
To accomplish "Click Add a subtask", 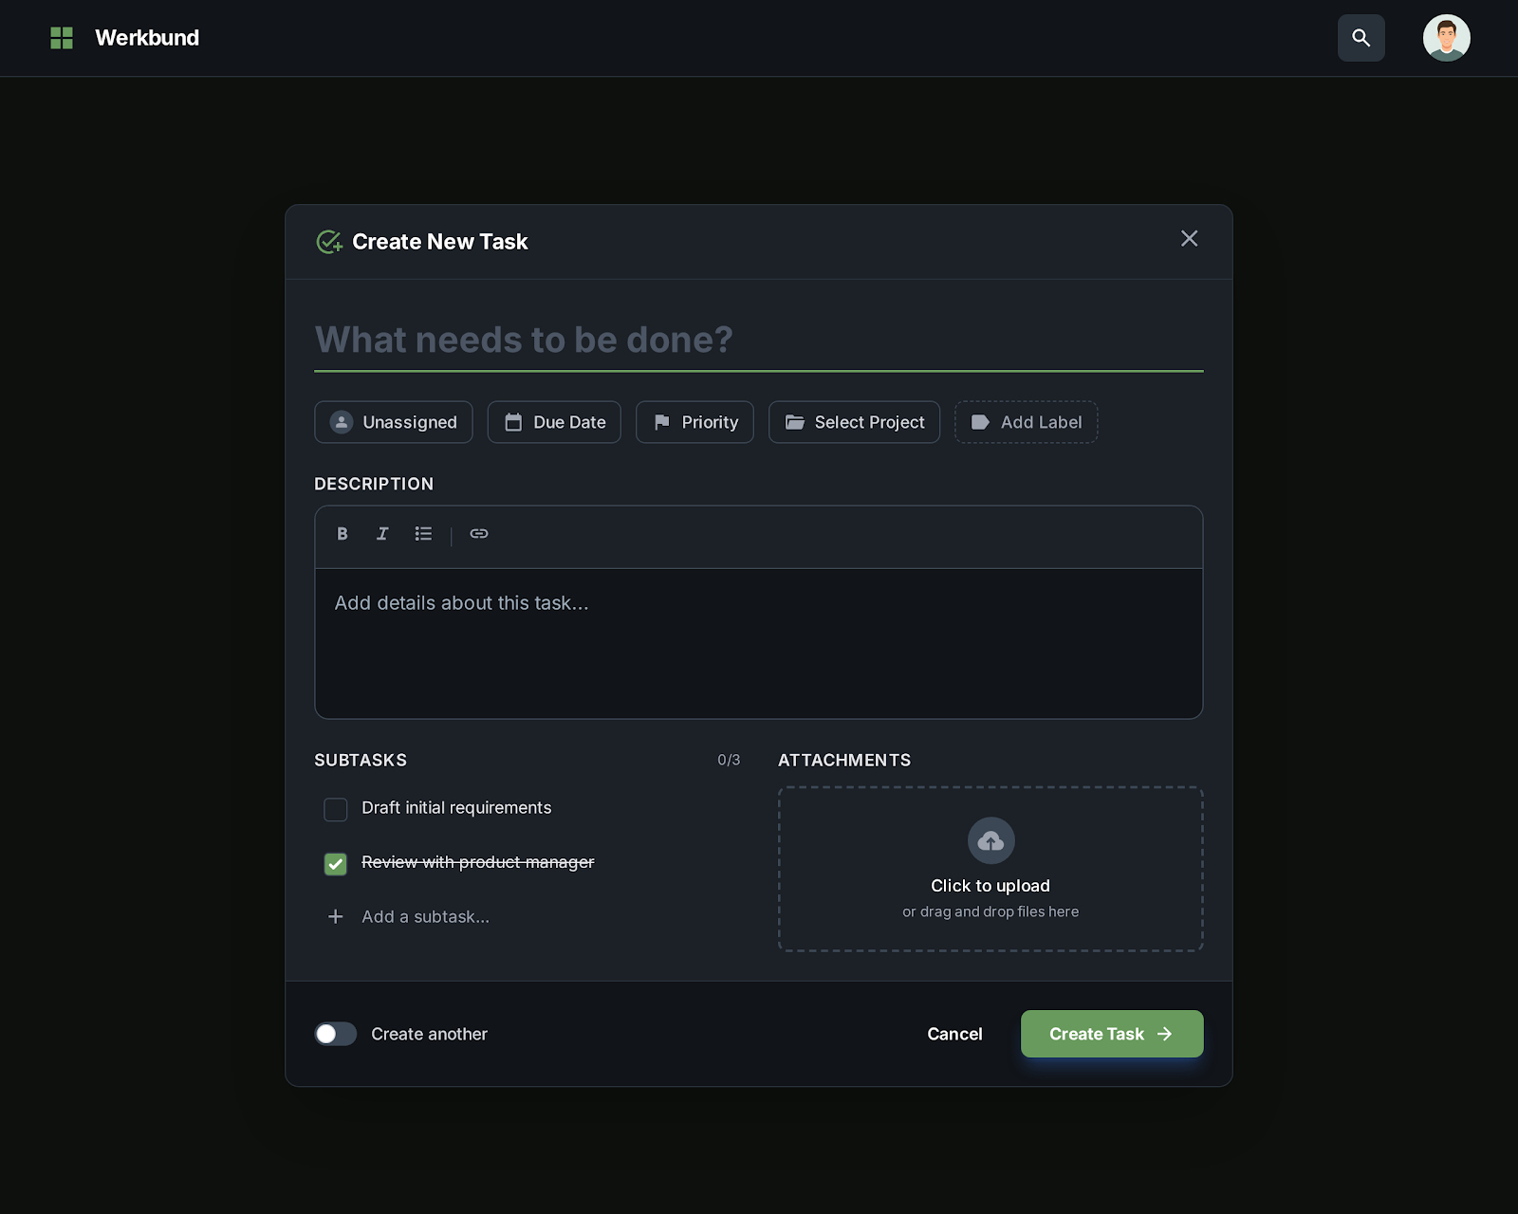I will tap(425, 916).
